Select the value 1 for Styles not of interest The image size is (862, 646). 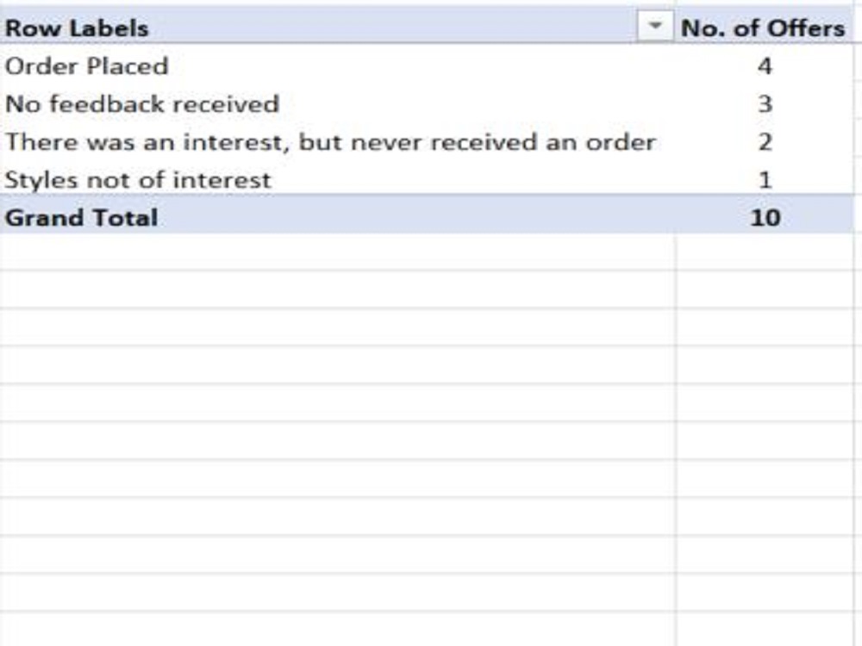[765, 180]
